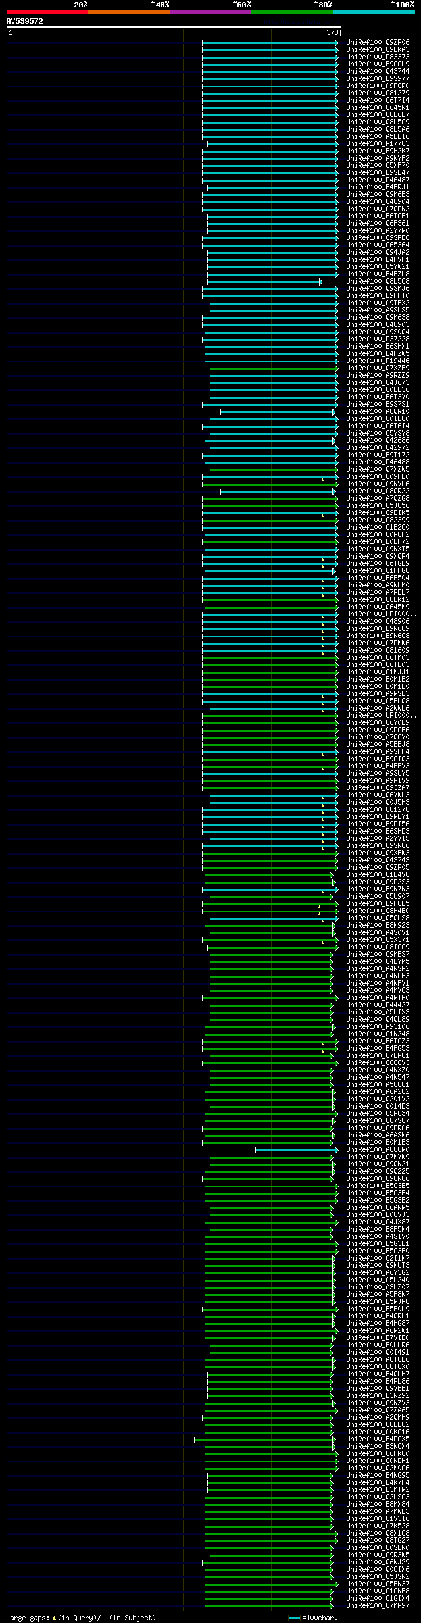Select the UniRef100_B0M1B2 label
The image size is (421, 1623).
click(x=378, y=680)
